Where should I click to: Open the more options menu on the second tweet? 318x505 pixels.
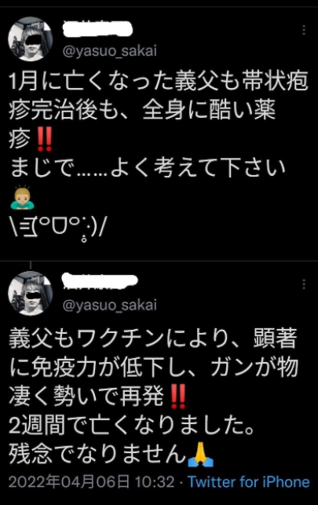[304, 284]
